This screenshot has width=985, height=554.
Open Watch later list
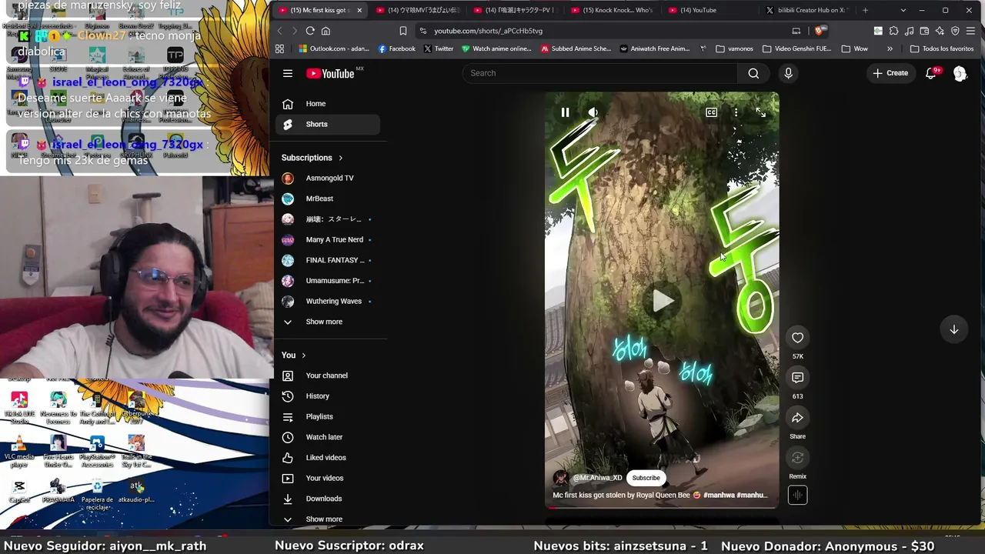328,437
